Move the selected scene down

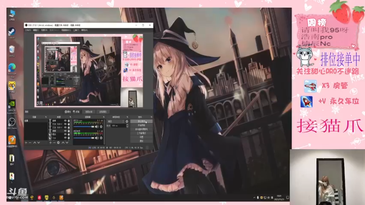[x=39, y=143]
